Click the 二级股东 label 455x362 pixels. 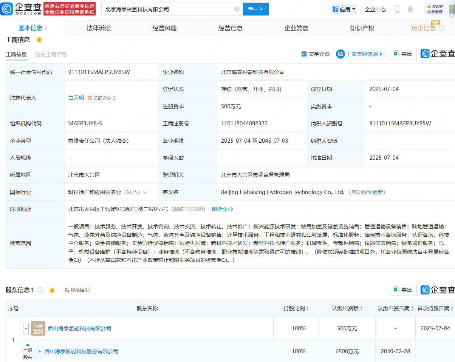tap(28, 354)
